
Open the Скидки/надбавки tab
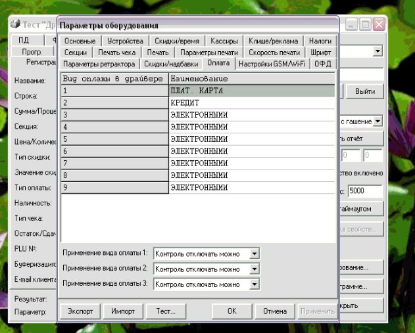(x=170, y=64)
